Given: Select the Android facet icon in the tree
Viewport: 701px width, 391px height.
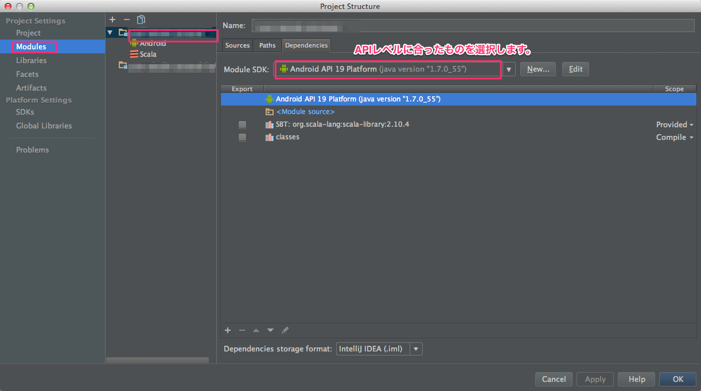Looking at the screenshot, I should pyautogui.click(x=134, y=43).
